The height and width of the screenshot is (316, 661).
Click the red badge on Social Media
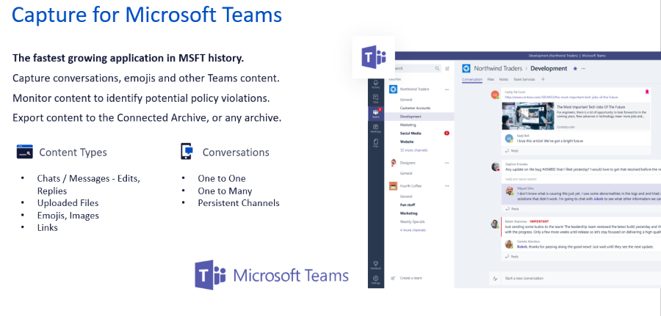click(x=447, y=133)
